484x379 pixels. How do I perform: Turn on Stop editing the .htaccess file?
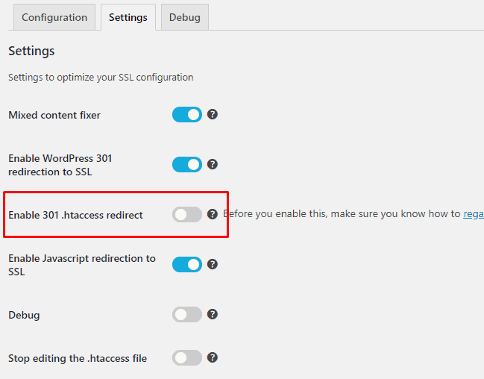187,357
